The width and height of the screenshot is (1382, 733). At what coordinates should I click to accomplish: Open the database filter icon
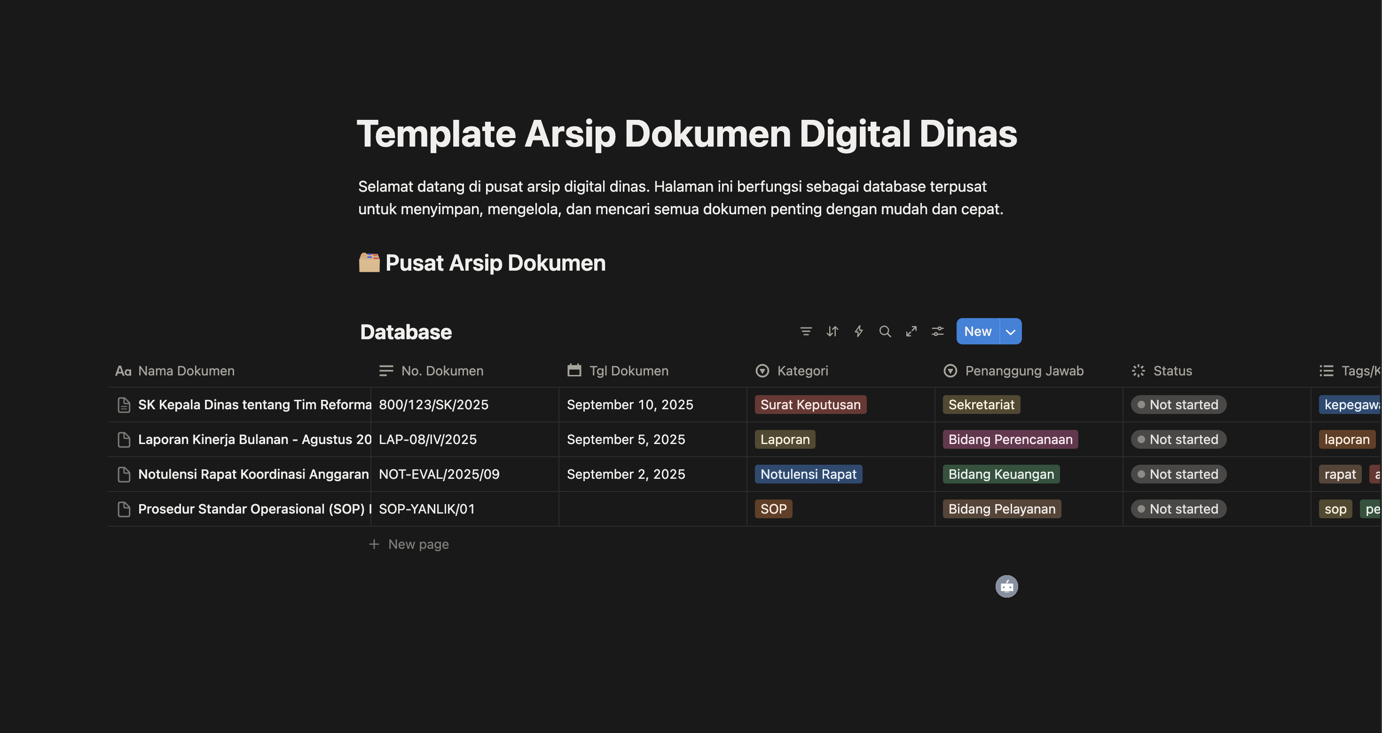pos(805,331)
